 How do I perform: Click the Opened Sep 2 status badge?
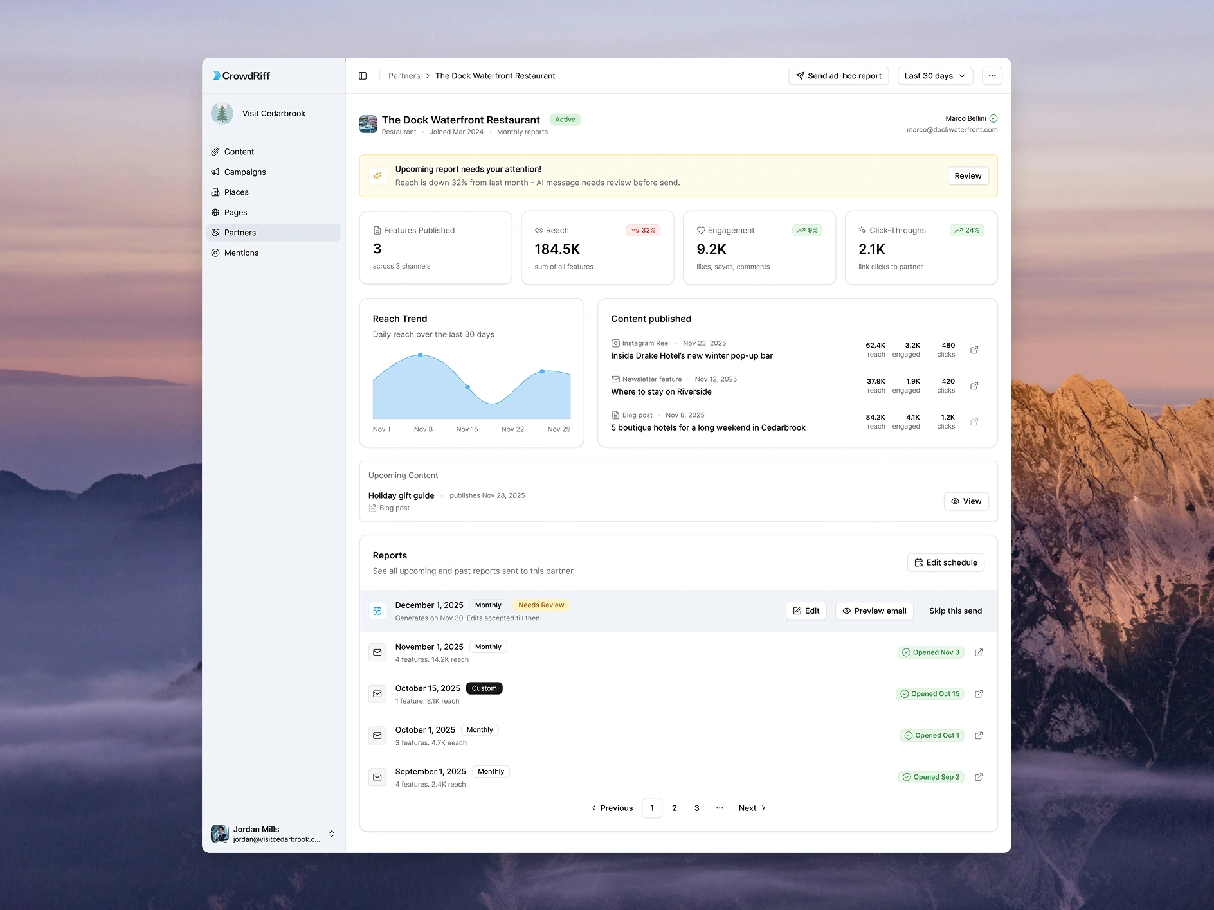931,777
